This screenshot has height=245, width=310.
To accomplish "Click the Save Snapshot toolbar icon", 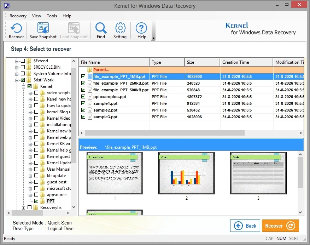I will pos(43,31).
